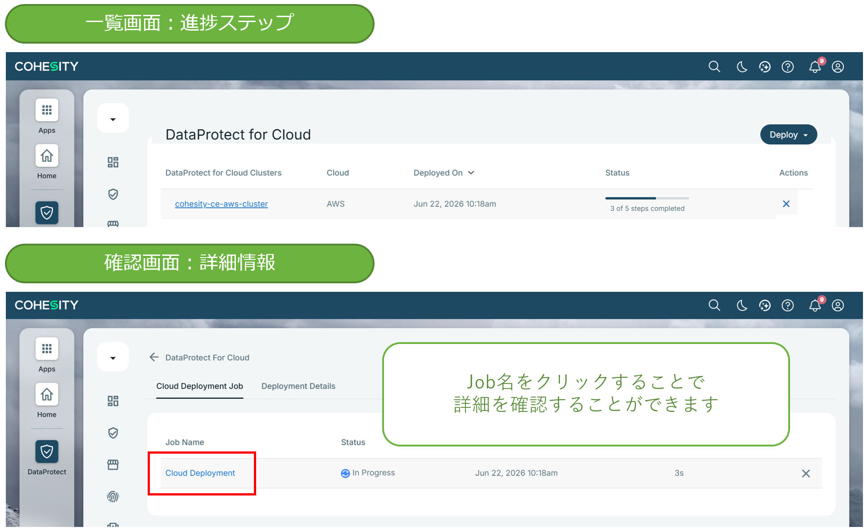Open notifications bell in bottom screen header

click(x=815, y=306)
